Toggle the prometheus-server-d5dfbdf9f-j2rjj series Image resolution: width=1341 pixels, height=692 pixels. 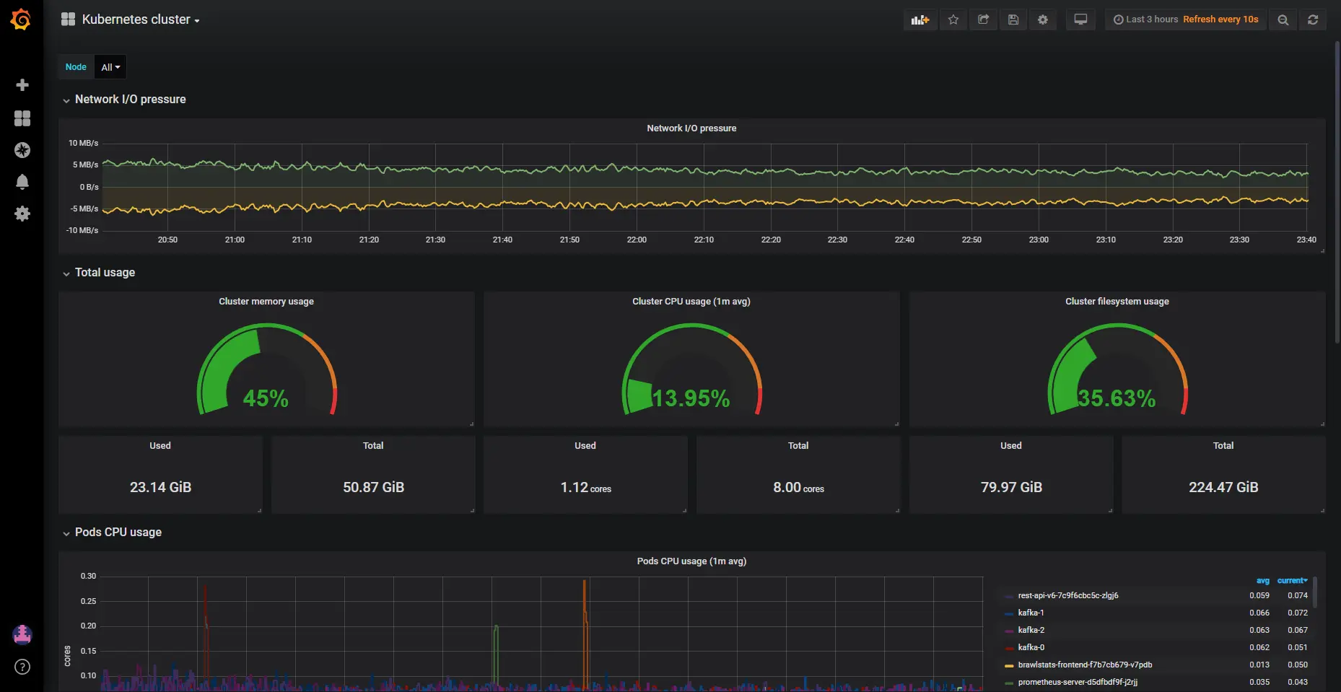(1078, 683)
